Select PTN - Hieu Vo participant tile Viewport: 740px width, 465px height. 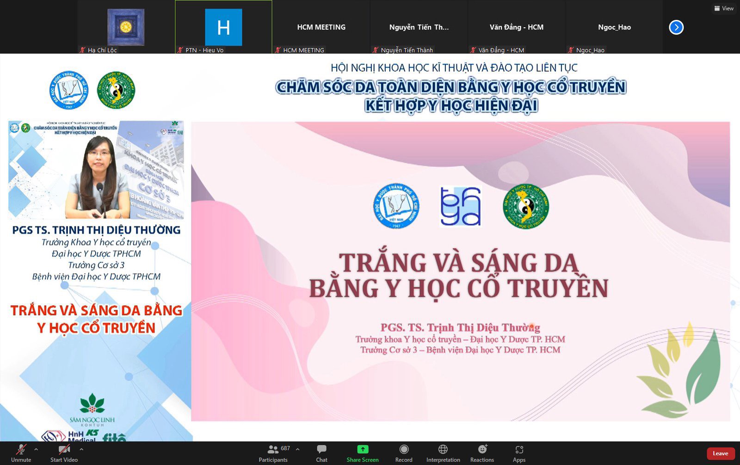223,27
